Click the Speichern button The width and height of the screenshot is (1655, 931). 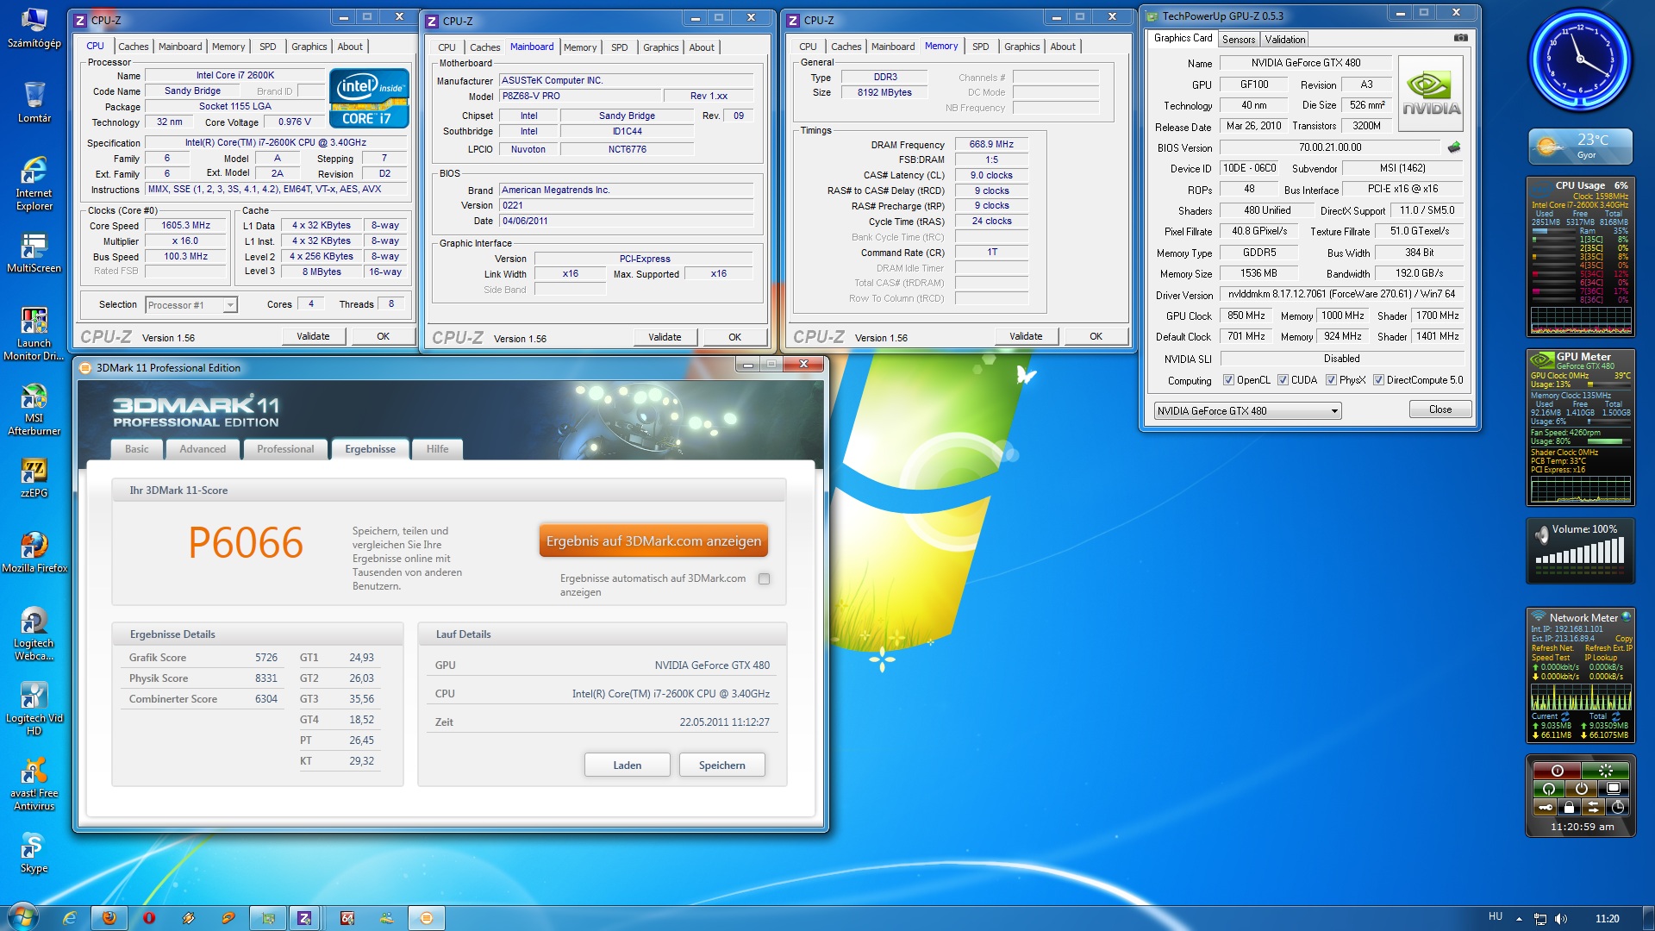721,765
